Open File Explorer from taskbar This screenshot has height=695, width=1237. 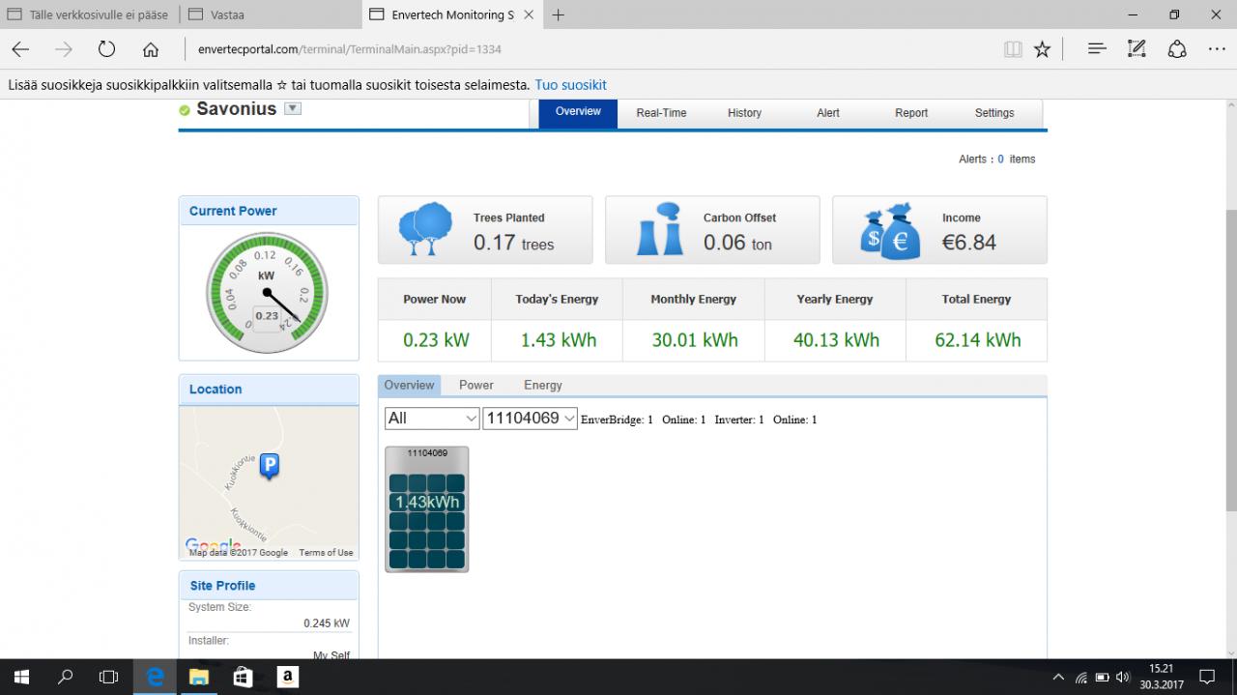[x=198, y=678]
